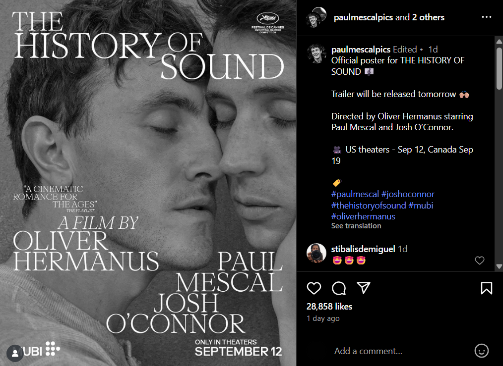This screenshot has height=366, width=503.
Task: Open the comment bubble icon
Action: [x=339, y=288]
